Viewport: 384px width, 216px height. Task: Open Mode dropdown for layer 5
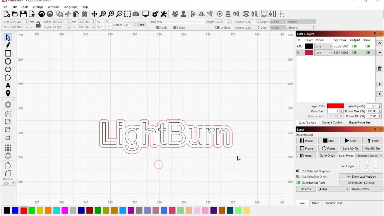click(x=323, y=52)
